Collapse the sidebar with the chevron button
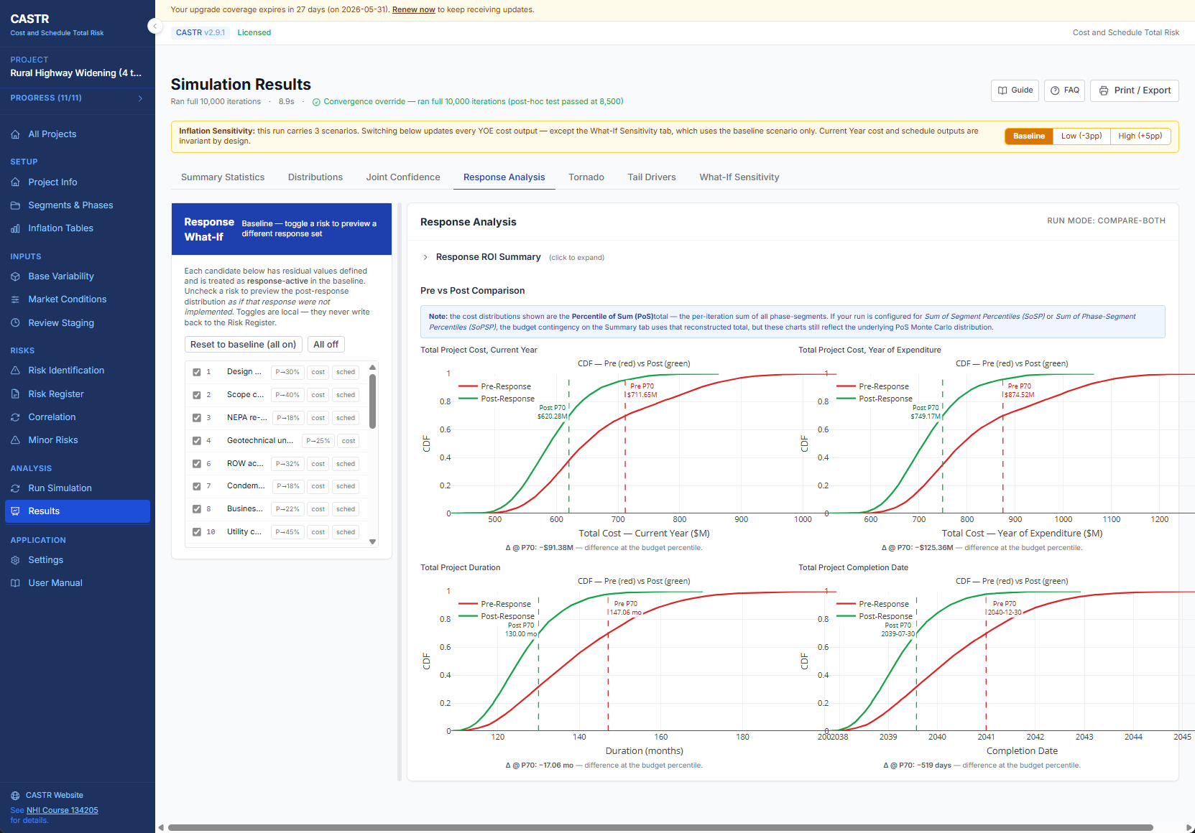The height and width of the screenshot is (833, 1195). point(154,27)
